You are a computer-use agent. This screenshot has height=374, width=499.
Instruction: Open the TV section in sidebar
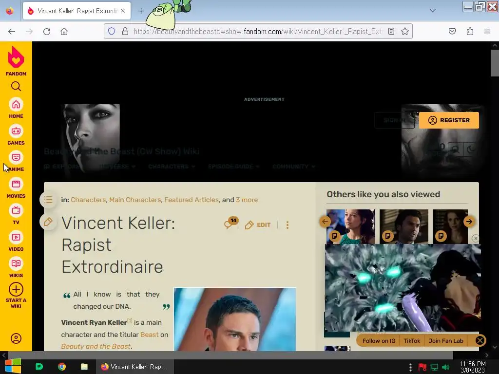16,215
